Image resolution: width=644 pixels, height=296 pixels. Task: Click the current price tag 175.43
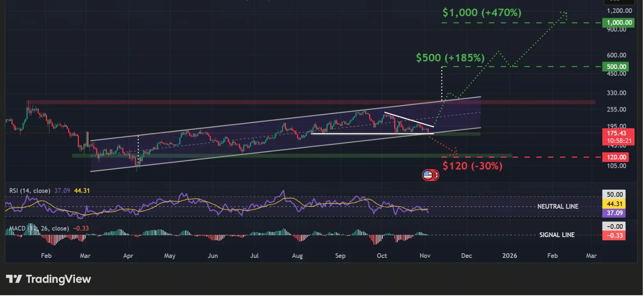coord(617,133)
